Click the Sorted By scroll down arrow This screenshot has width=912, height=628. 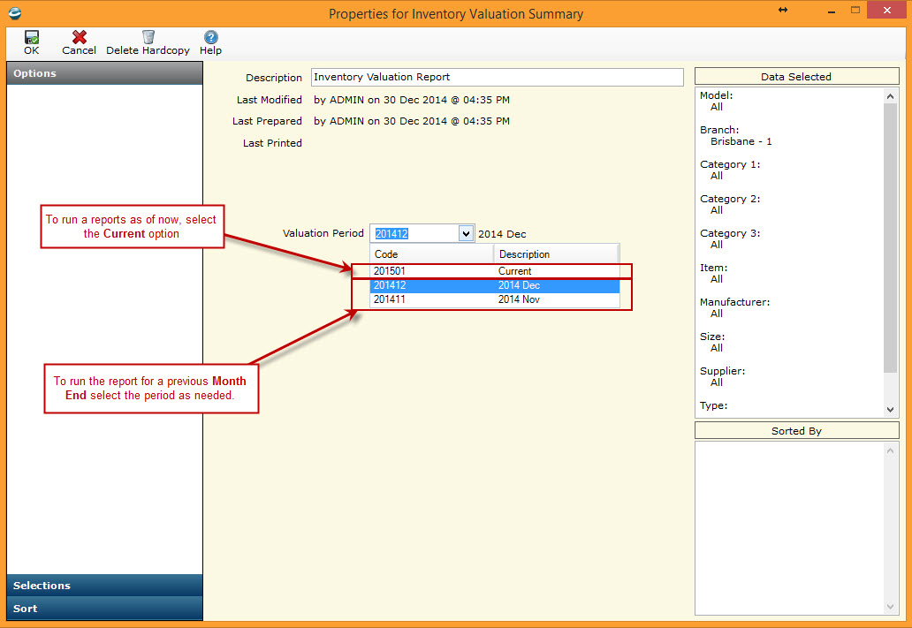coord(890,607)
